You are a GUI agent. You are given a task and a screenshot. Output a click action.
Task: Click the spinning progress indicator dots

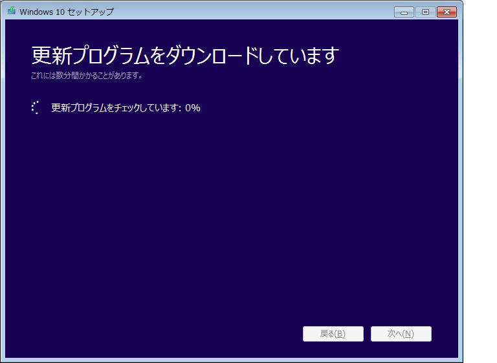tap(36, 107)
